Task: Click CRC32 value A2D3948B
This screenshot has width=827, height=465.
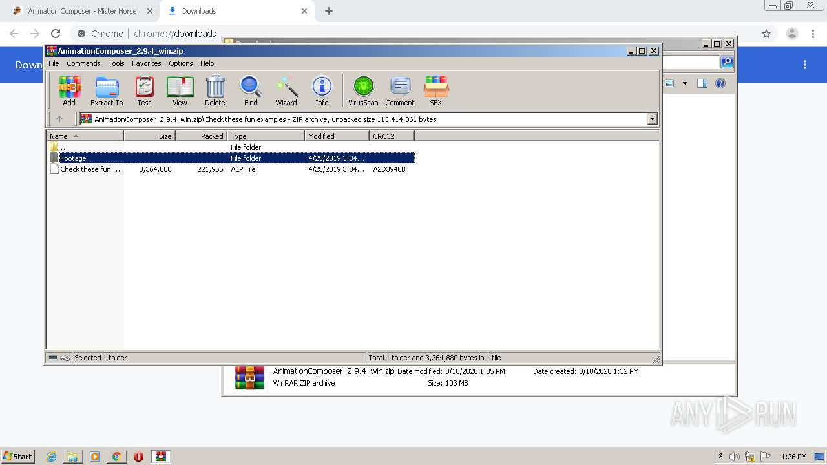Action: tap(389, 169)
